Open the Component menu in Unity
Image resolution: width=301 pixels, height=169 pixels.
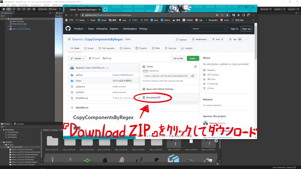[x=36, y=5]
